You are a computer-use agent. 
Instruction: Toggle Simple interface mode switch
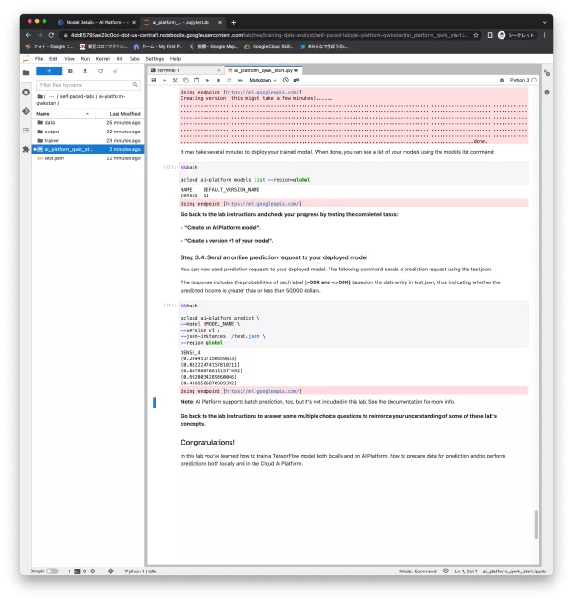point(52,571)
